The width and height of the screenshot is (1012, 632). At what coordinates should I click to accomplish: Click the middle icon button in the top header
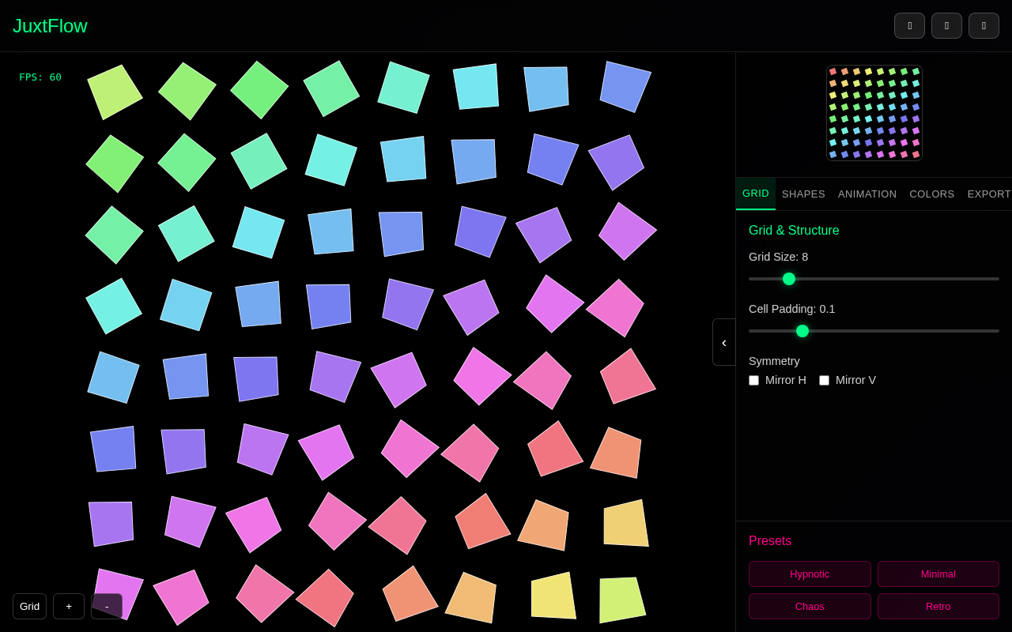946,25
